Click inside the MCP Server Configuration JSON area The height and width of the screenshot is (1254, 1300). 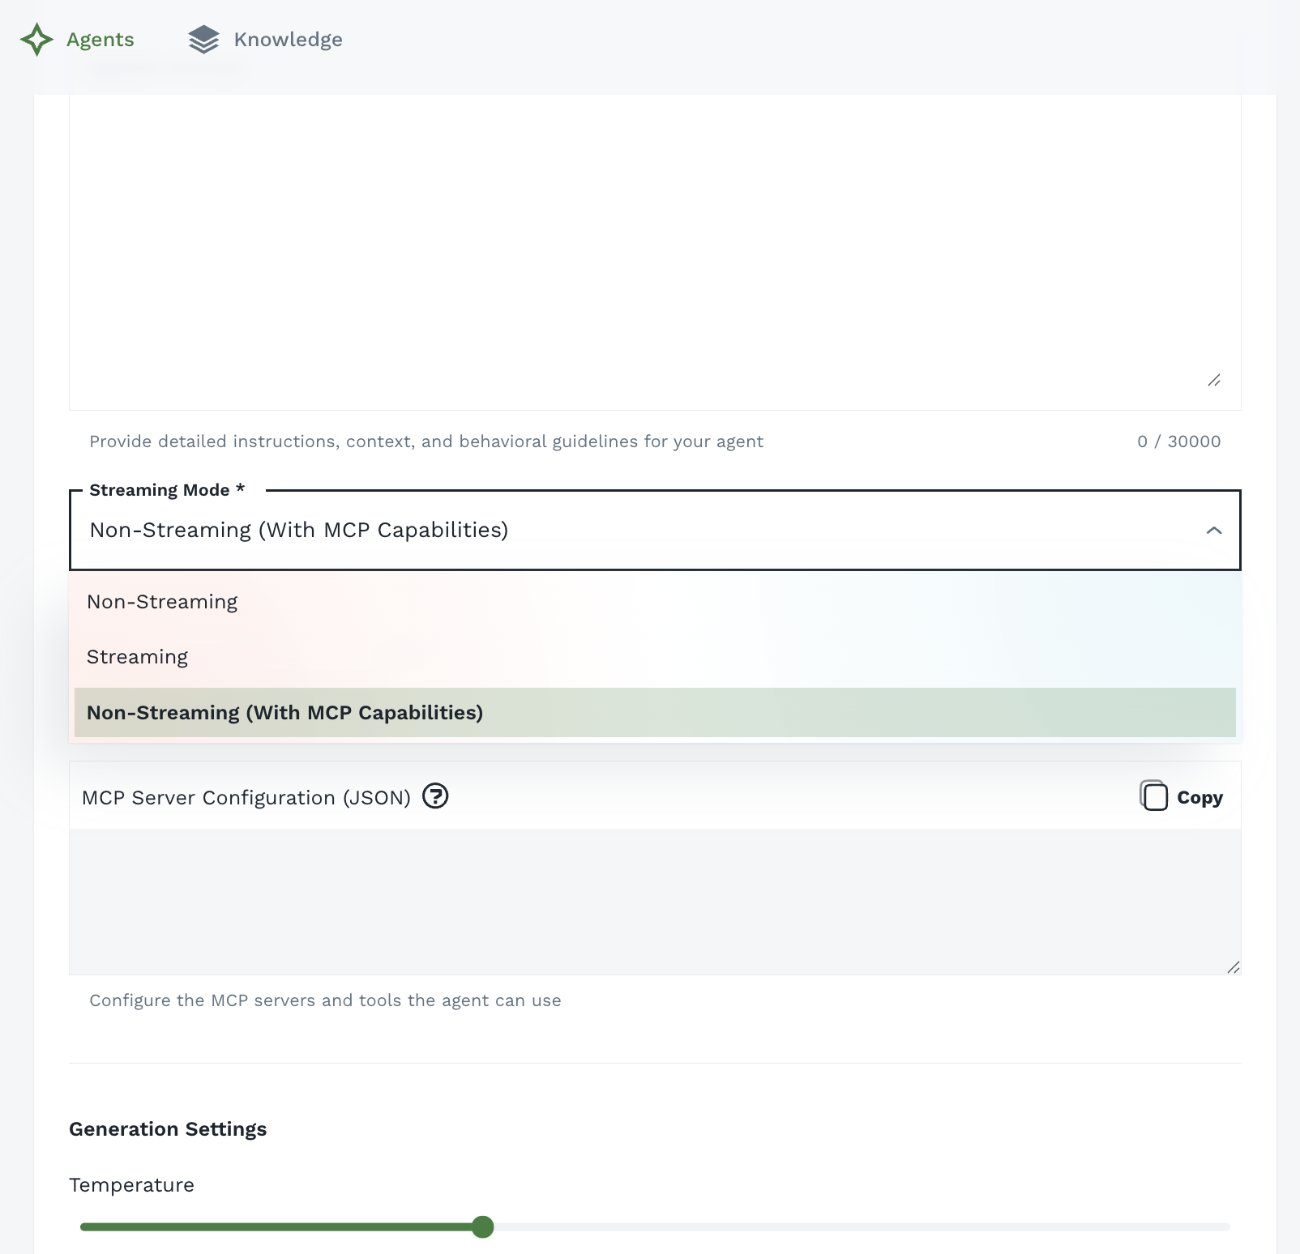648,899
